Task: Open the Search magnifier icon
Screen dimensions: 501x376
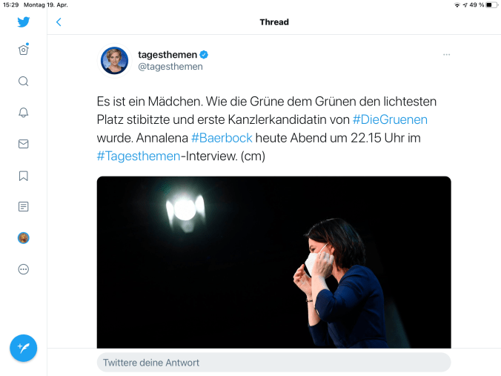Action: [x=24, y=82]
